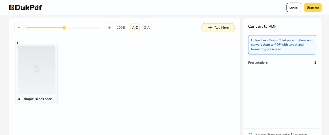Click the DukPdf logo icon
Viewport: 329px width, 135px height.
click(12, 8)
